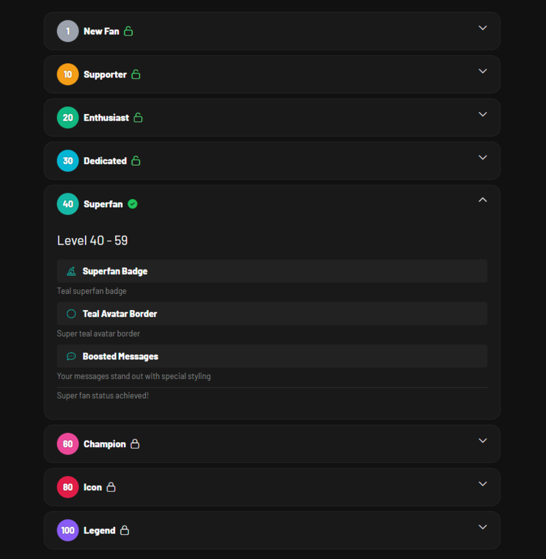
Task: Expand the New Fan tier chevron
Action: 482,28
